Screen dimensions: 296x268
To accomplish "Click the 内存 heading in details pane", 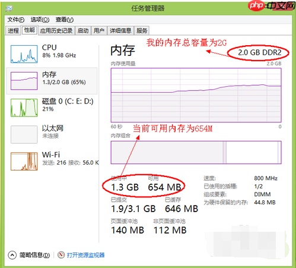I will pyautogui.click(x=123, y=51).
